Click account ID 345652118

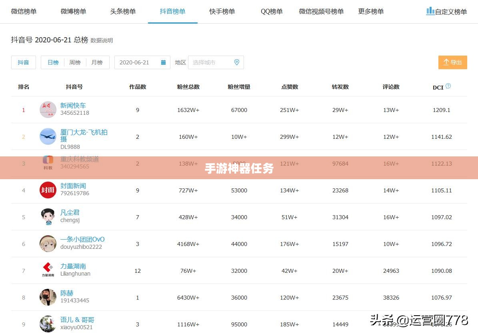(75, 113)
